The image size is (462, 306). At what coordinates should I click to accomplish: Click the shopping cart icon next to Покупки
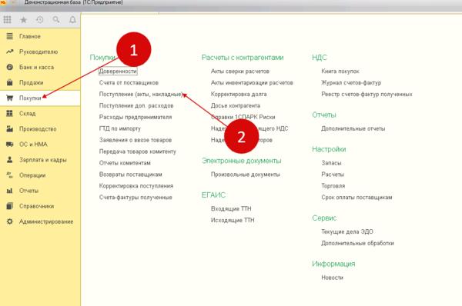(10, 98)
